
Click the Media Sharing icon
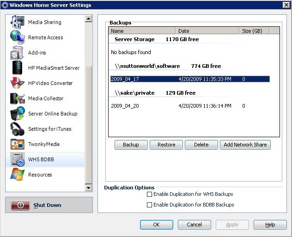point(17,22)
